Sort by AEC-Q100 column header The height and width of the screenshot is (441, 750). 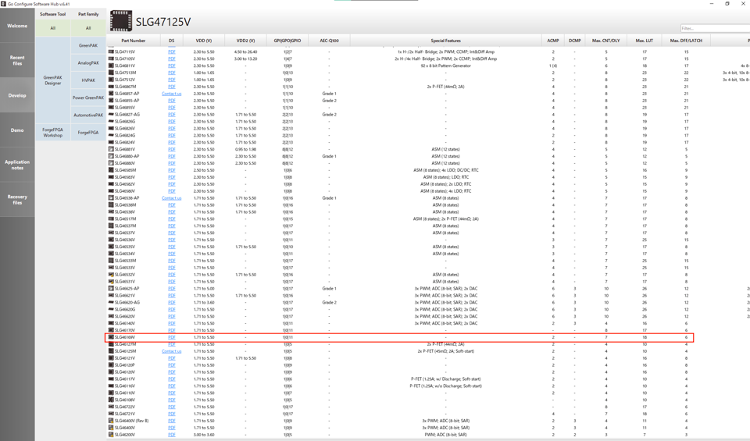click(x=329, y=41)
